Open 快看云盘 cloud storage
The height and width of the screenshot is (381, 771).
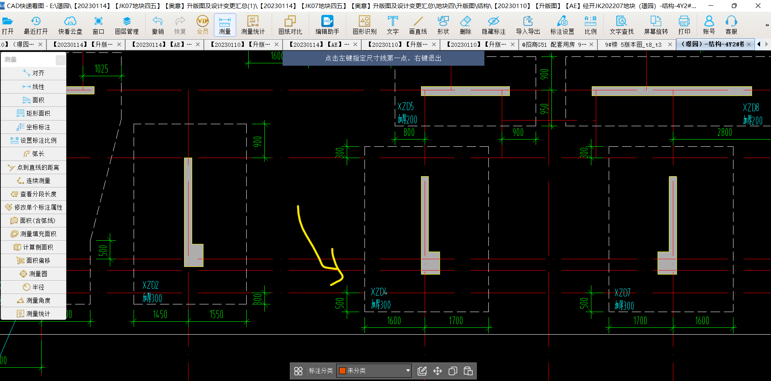pyautogui.click(x=70, y=25)
